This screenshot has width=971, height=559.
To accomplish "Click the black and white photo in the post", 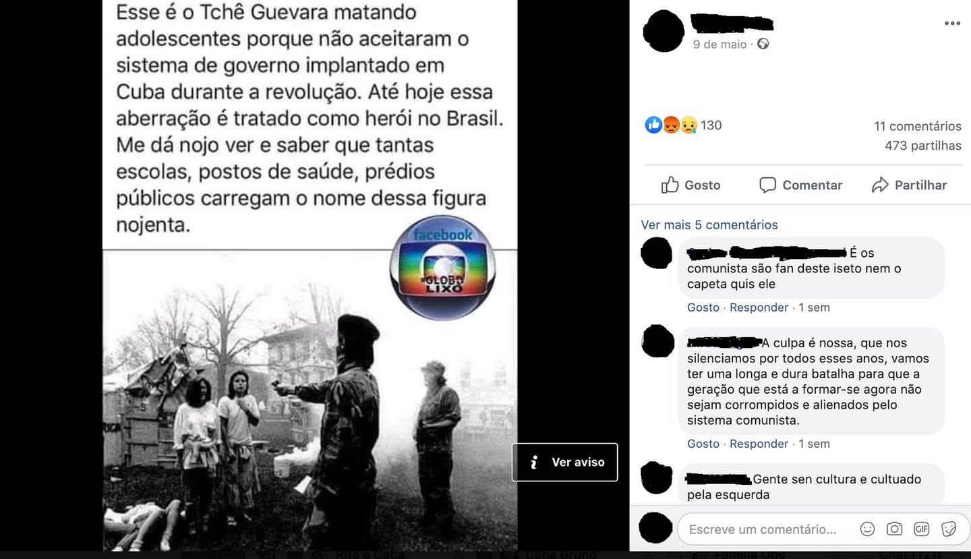I will 310,400.
